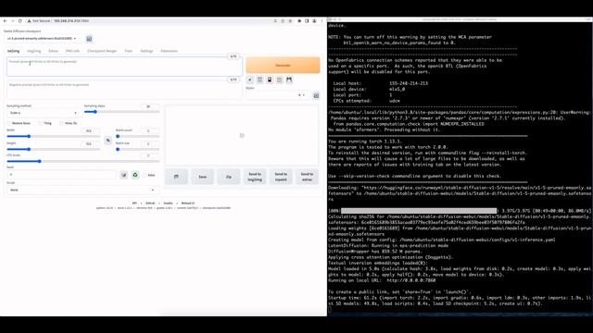Enable the Restore faces checkbox

(8, 123)
